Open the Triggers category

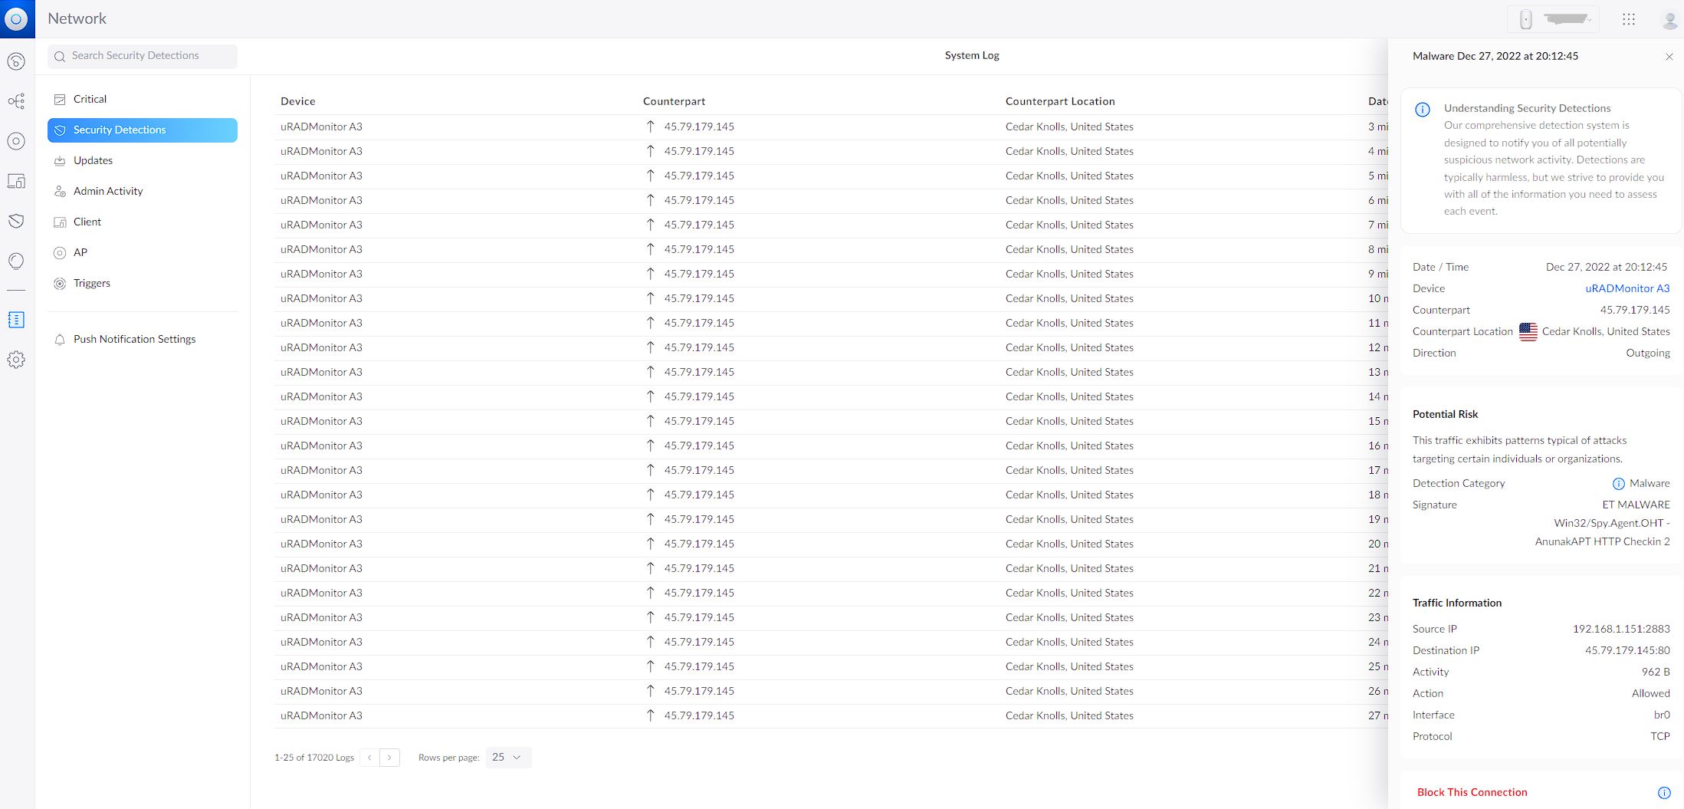pyautogui.click(x=143, y=284)
